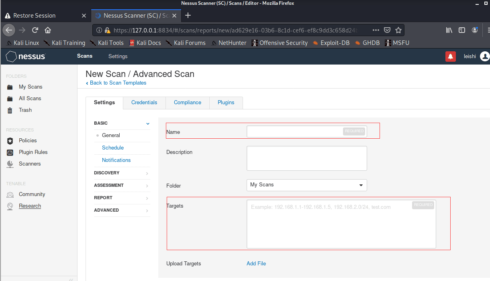The height and width of the screenshot is (281, 490).
Task: Go to the browser home page
Action: 48,30
